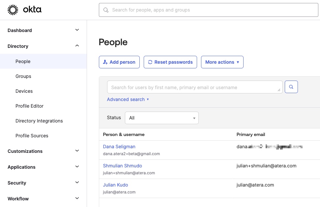Open Dana Seligman's profile link

tap(119, 147)
